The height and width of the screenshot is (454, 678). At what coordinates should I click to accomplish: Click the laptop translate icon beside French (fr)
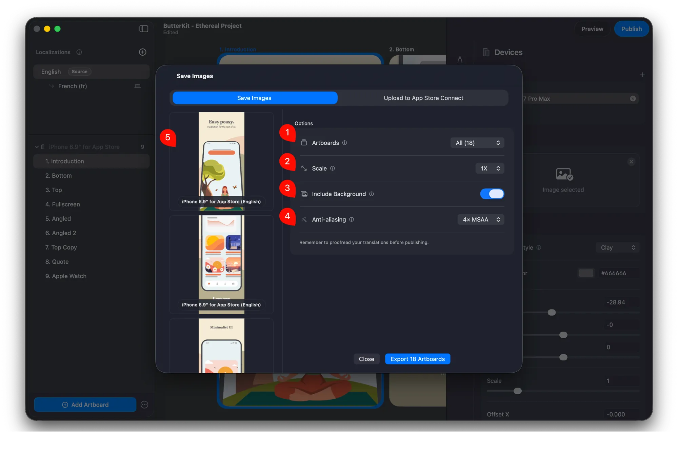coord(138,86)
